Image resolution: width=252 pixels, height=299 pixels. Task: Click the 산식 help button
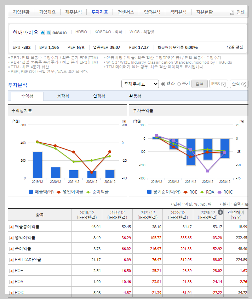pos(239,84)
